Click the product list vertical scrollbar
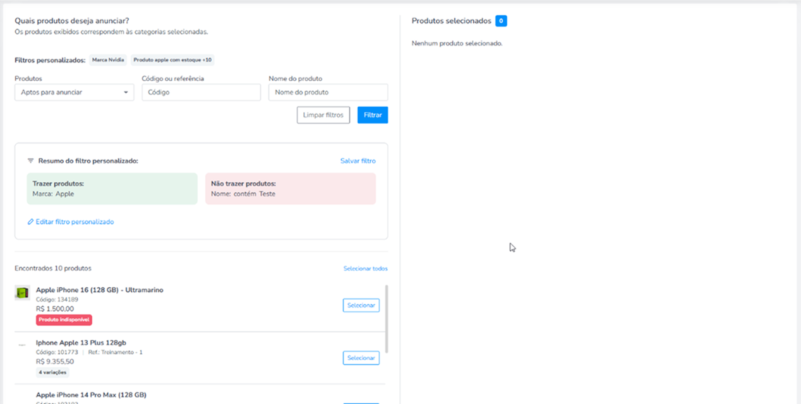Screen dimensions: 801x404 pyautogui.click(x=386, y=319)
